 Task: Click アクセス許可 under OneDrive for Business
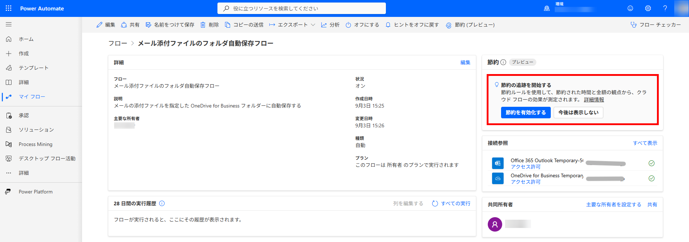(x=526, y=182)
